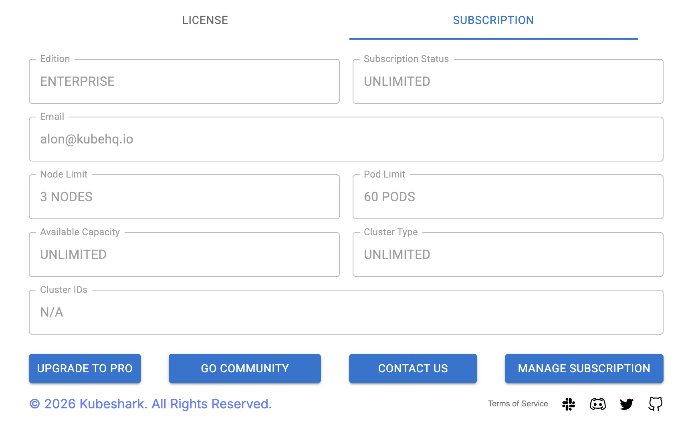Open MANAGE SUBSCRIPTION

pos(583,368)
